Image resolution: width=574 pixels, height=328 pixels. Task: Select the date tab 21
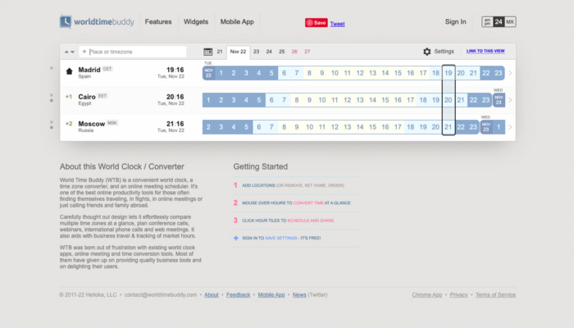tap(220, 52)
